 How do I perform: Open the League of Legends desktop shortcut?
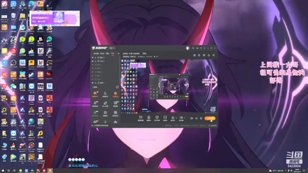tap(32, 135)
